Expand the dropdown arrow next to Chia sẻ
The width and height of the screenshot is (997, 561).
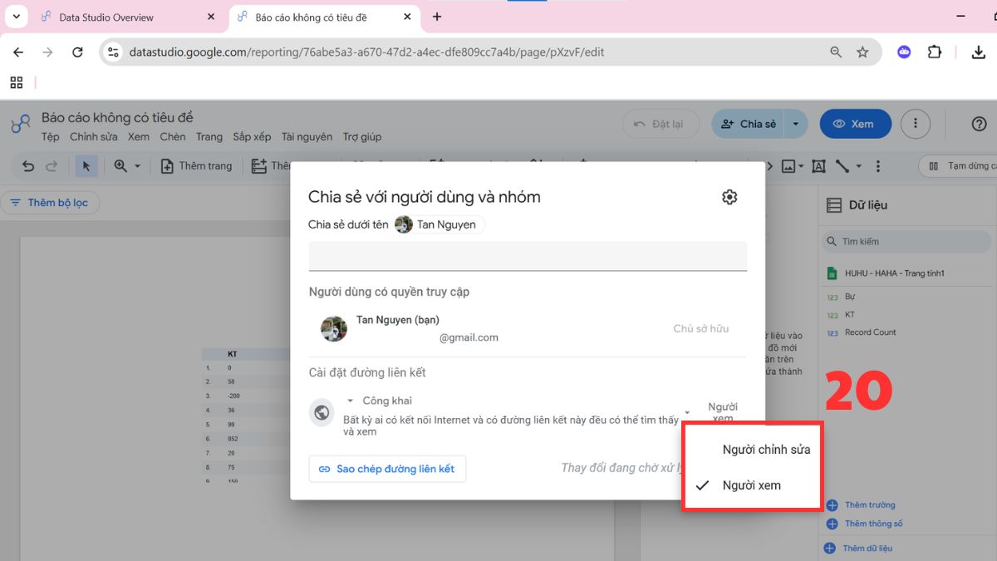[x=796, y=124]
